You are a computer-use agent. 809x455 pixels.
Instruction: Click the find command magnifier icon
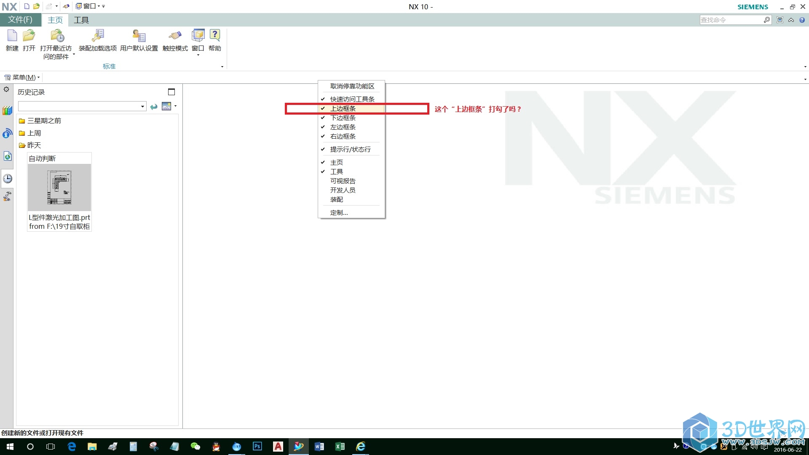pyautogui.click(x=766, y=20)
